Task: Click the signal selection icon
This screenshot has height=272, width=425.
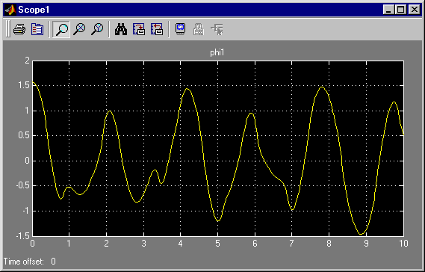Action: click(x=217, y=29)
